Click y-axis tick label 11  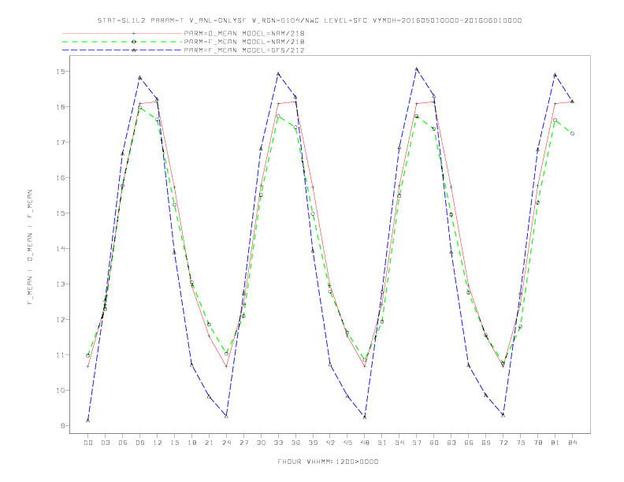point(61,354)
